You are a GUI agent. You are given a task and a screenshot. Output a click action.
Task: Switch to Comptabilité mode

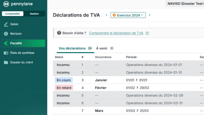point(13,14)
